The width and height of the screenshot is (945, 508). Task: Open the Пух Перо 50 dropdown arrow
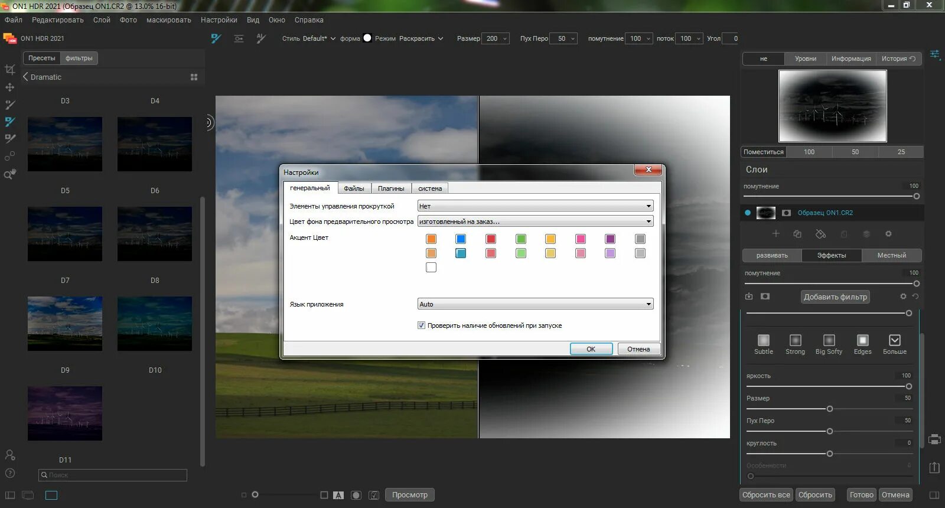573,38
